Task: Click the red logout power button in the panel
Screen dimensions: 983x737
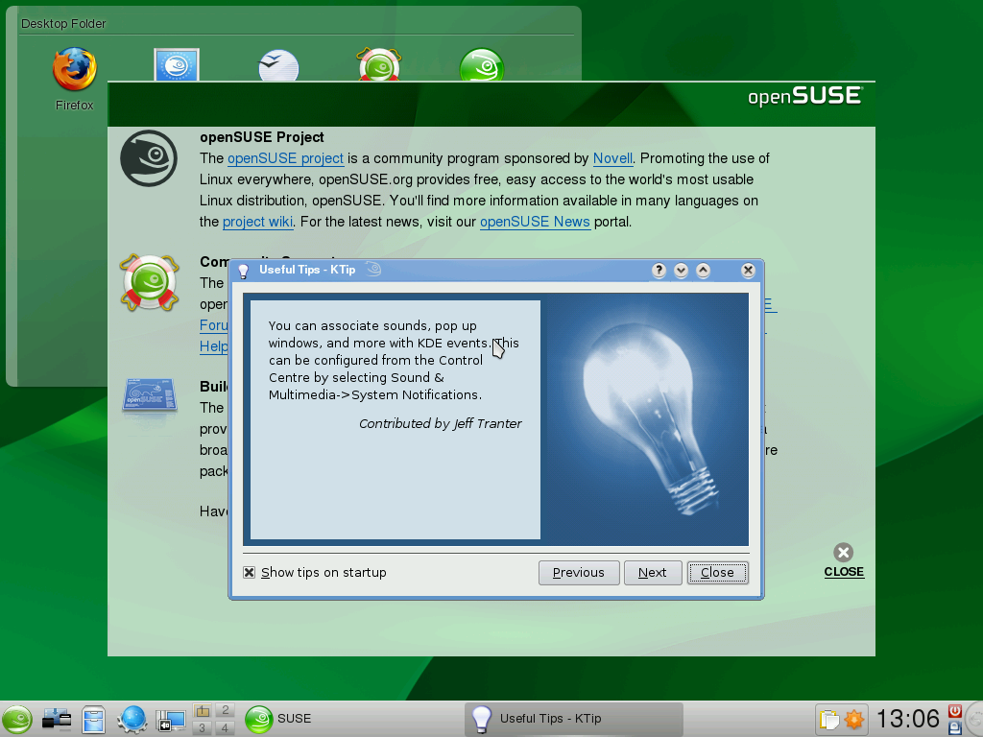Action: point(955,711)
